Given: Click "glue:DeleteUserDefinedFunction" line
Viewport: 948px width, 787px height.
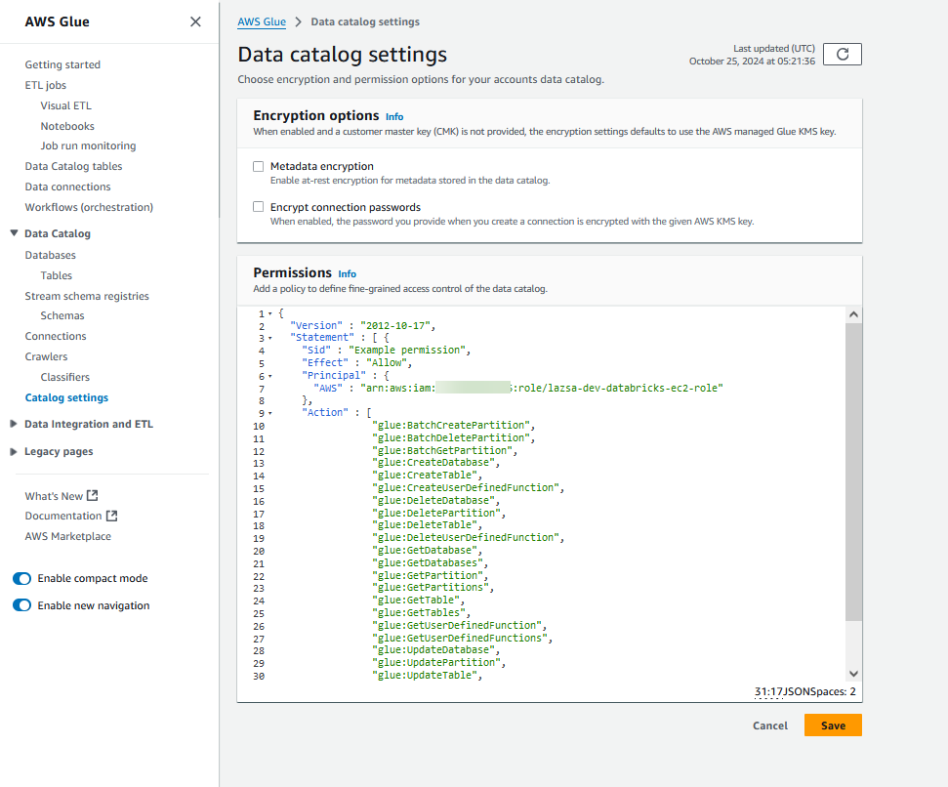Looking at the screenshot, I should coord(466,537).
